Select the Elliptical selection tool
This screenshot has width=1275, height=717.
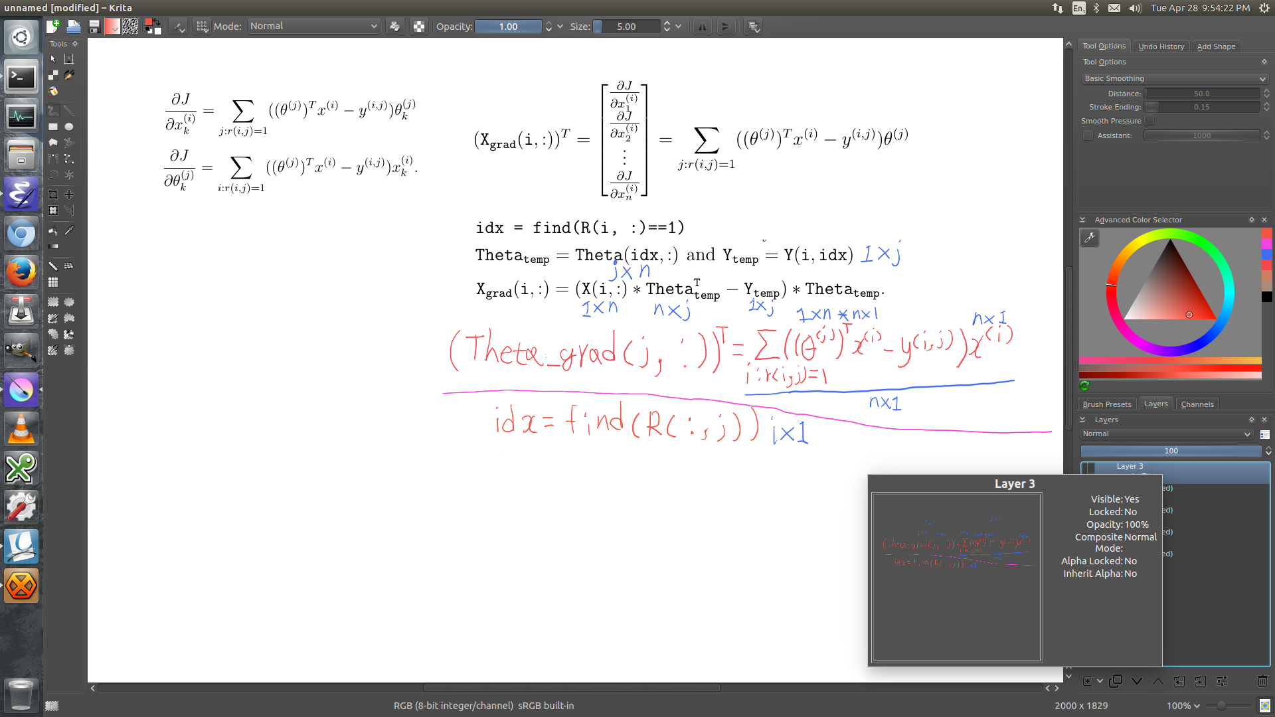point(69,302)
